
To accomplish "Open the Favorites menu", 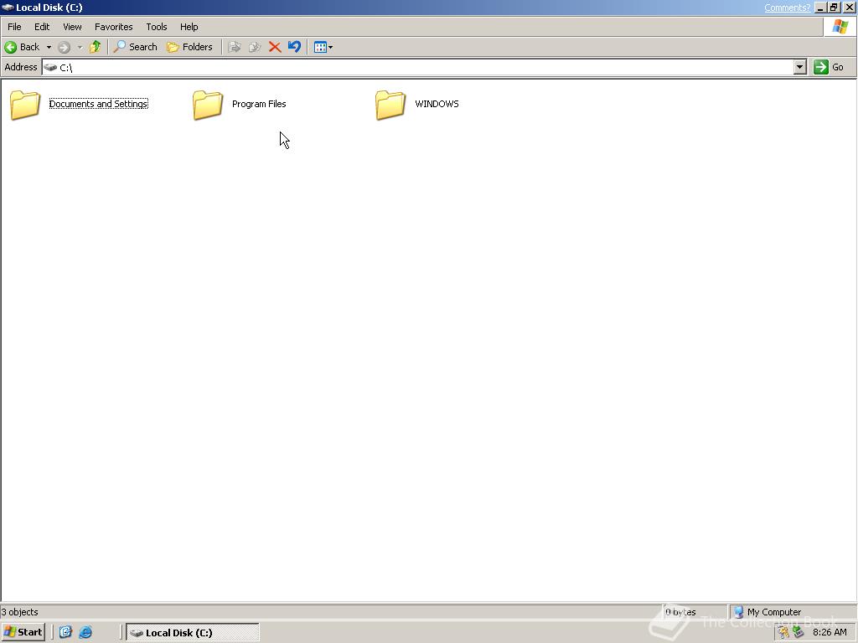I will click(x=113, y=27).
